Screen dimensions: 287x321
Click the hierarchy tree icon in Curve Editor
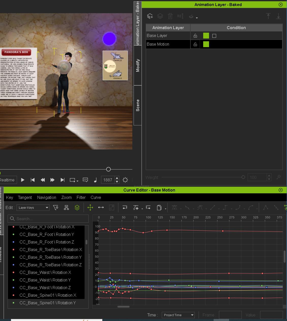pos(66,207)
